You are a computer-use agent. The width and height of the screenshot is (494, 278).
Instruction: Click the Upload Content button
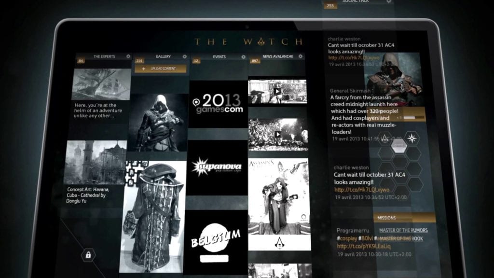(160, 69)
